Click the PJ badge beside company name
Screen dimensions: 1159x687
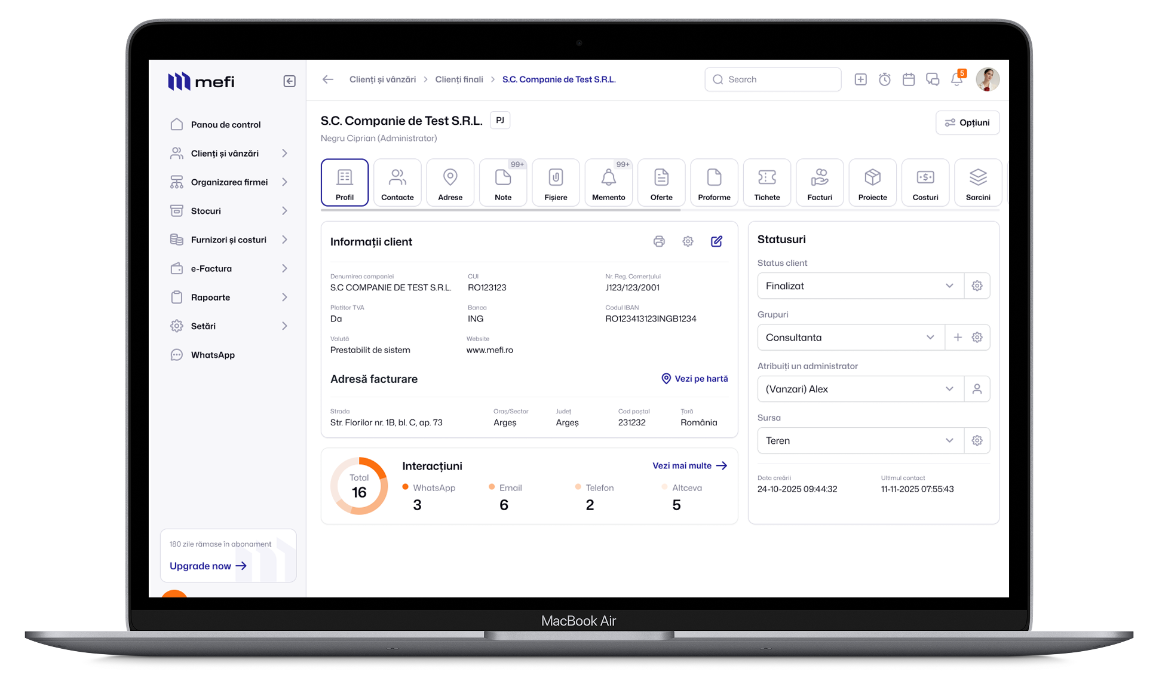point(500,120)
